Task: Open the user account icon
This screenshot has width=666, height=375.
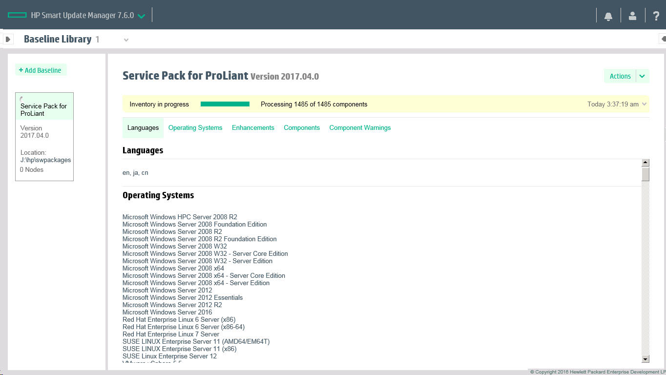Action: (x=632, y=16)
